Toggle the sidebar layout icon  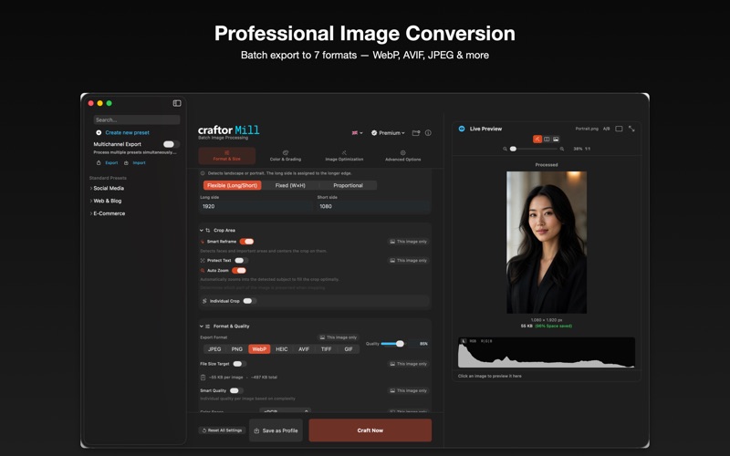tap(177, 103)
